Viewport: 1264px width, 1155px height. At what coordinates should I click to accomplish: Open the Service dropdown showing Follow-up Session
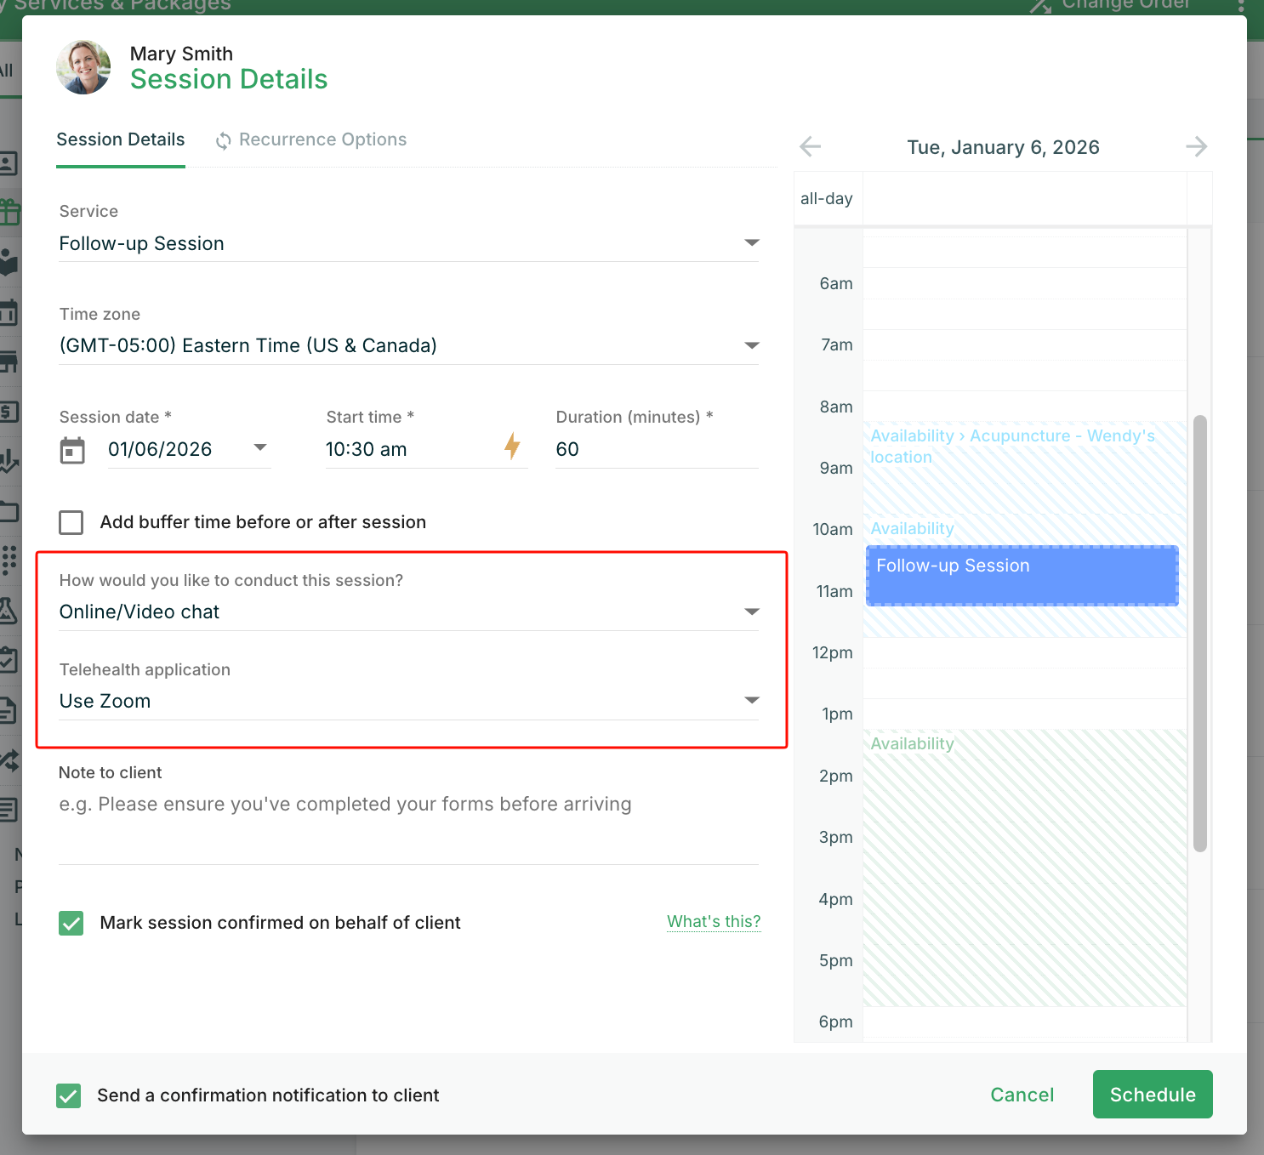click(409, 243)
